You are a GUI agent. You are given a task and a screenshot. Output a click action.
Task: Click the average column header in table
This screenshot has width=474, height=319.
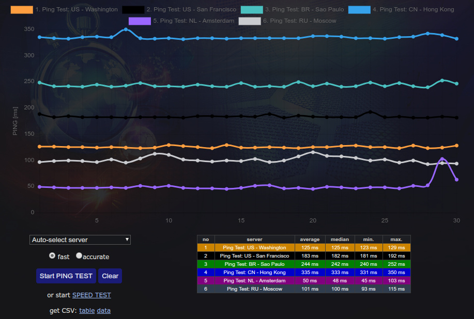coord(310,240)
